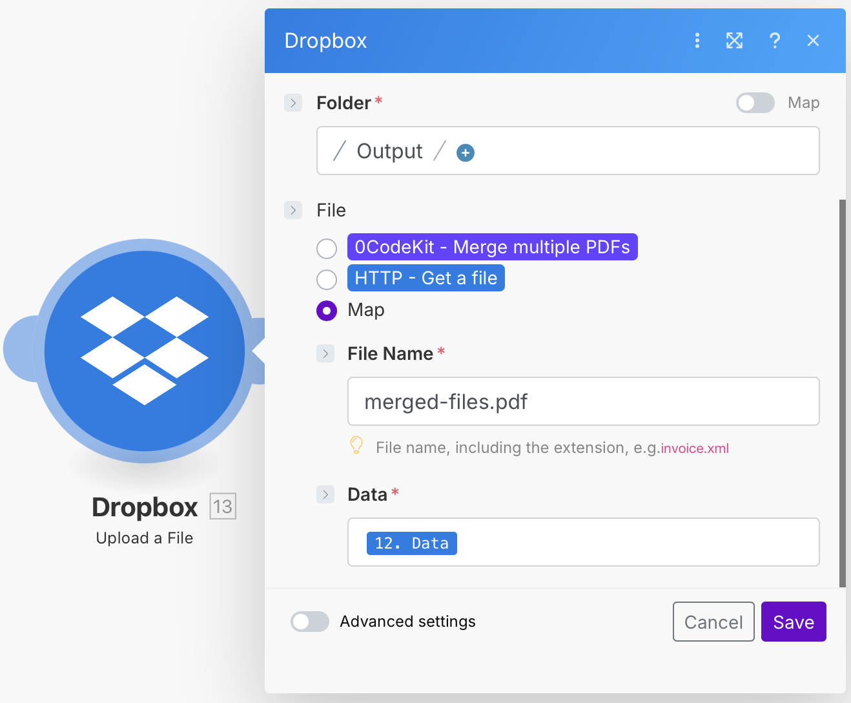Click the 0CodeKit Merge multiple PDFs tag
851x703 pixels.
493,247
